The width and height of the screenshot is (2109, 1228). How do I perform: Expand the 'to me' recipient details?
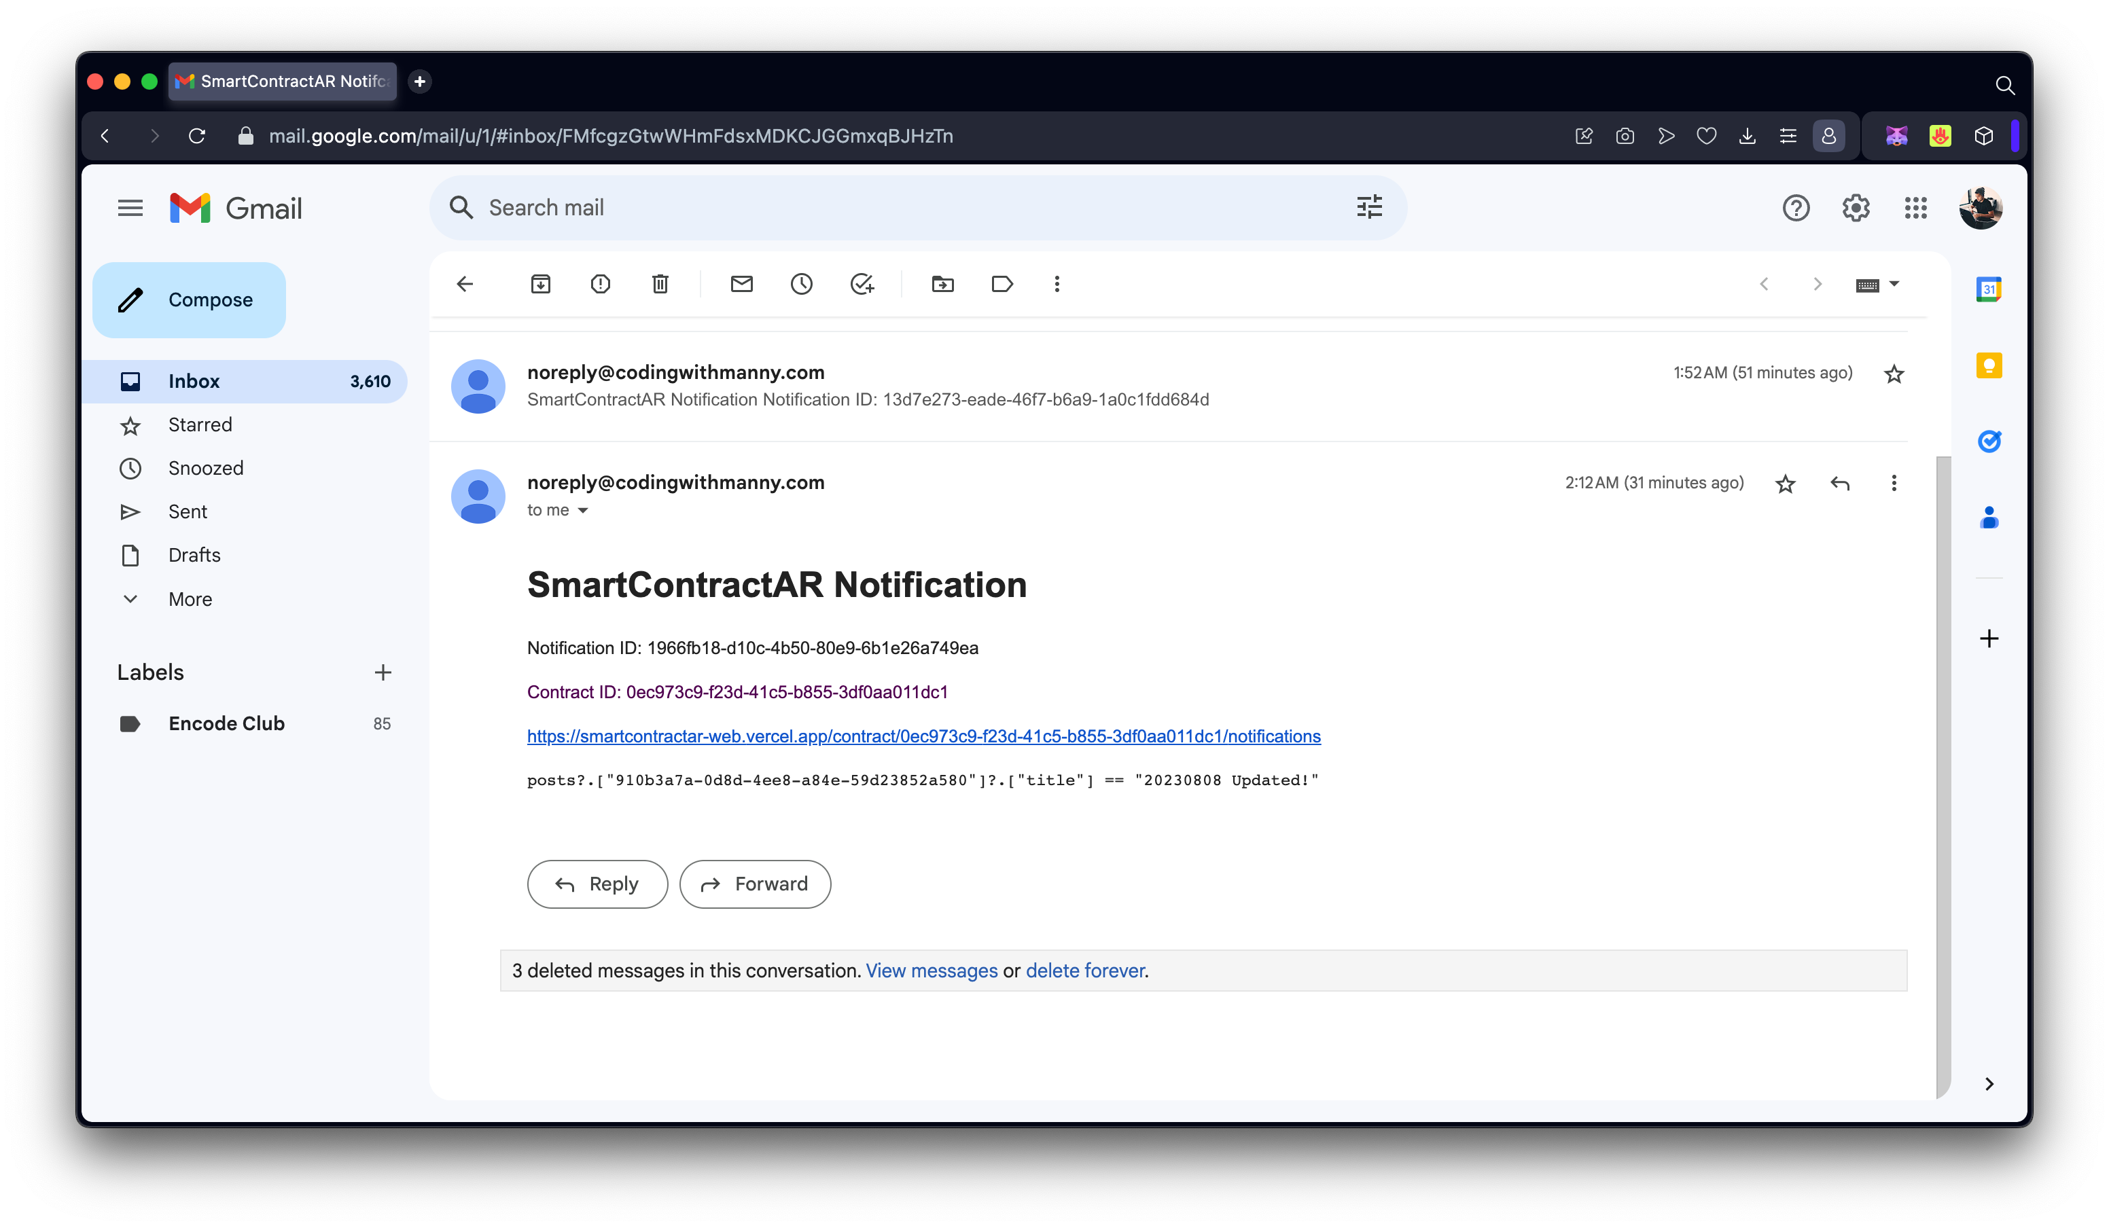582,510
